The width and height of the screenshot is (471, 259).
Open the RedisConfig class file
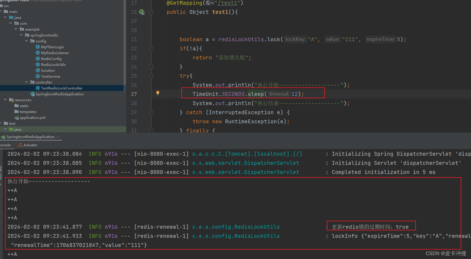(x=51, y=59)
